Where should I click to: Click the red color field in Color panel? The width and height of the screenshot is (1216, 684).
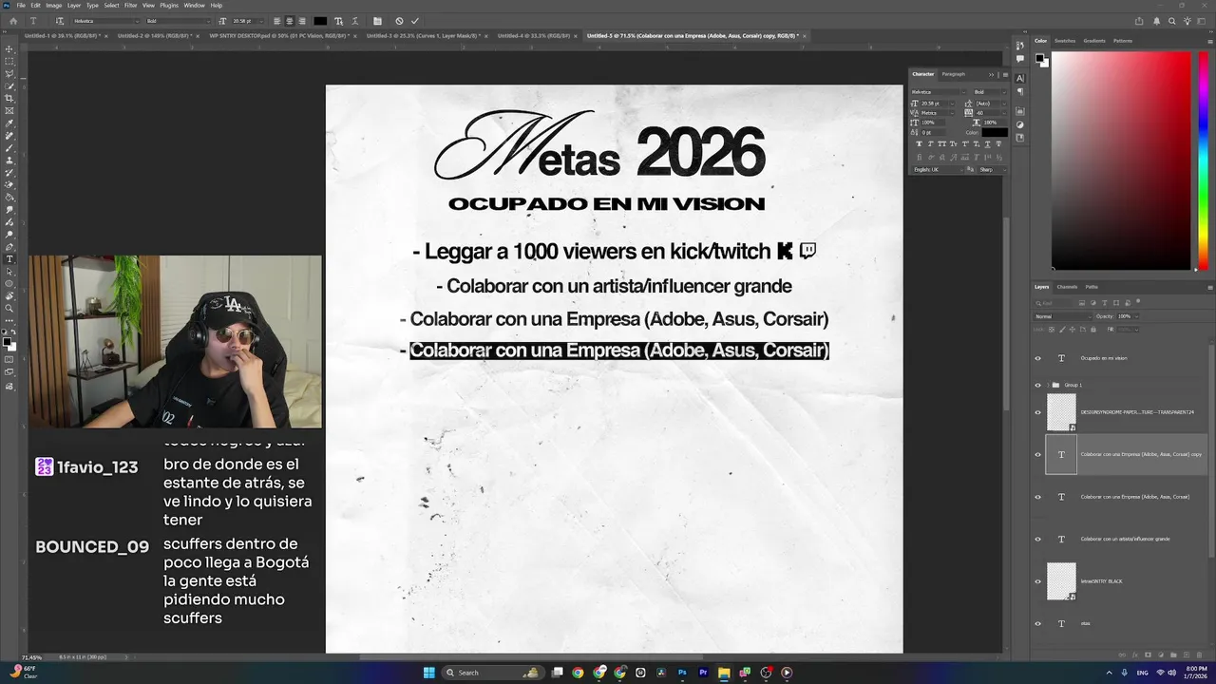pyautogui.click(x=1121, y=160)
